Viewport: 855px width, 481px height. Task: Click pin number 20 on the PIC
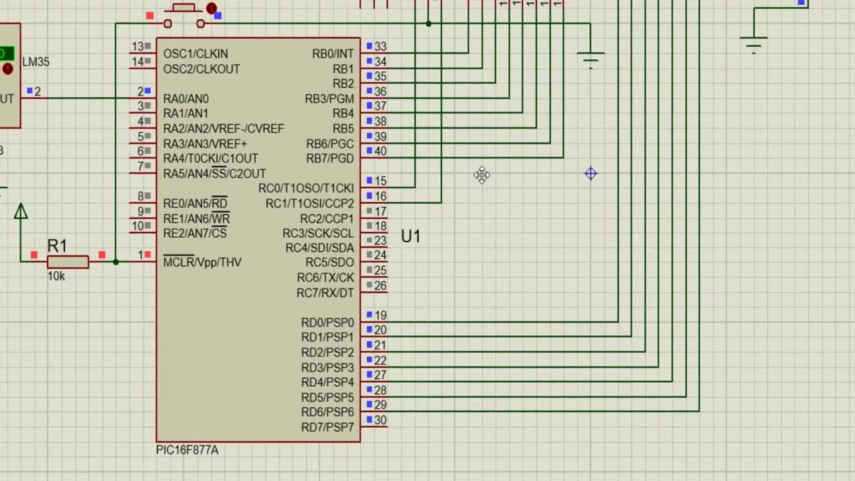tap(380, 330)
